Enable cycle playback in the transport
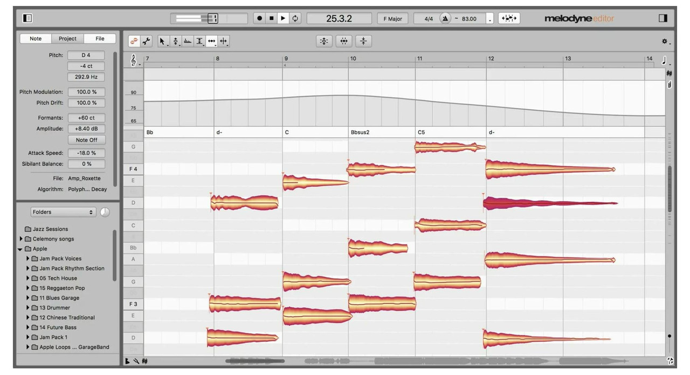 coord(294,18)
